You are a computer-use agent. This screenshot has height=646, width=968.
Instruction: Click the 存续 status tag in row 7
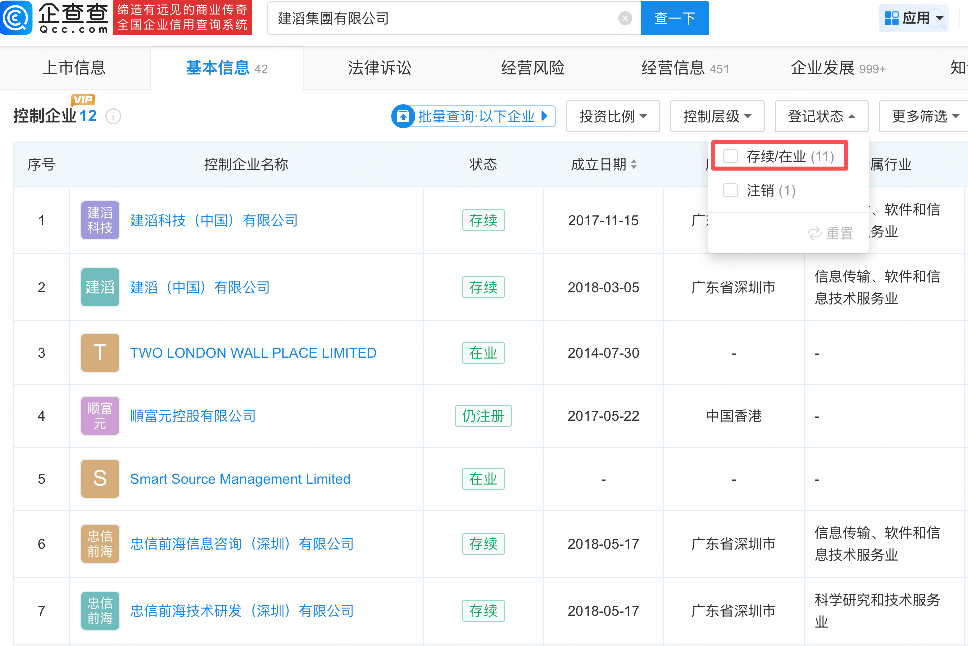tap(483, 611)
